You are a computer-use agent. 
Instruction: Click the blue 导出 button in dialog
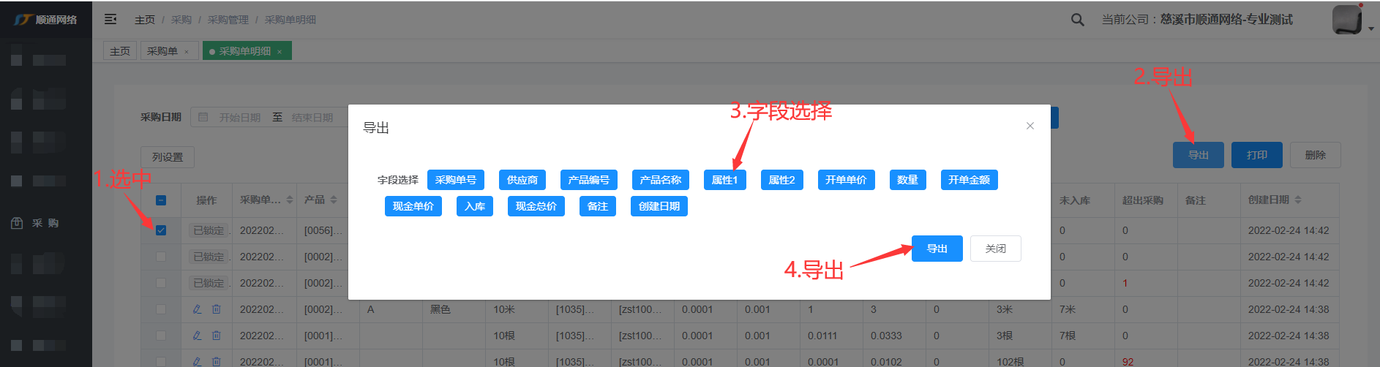pyautogui.click(x=937, y=249)
